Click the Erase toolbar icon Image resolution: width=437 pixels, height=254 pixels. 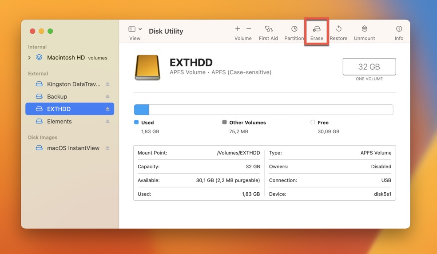tap(317, 29)
